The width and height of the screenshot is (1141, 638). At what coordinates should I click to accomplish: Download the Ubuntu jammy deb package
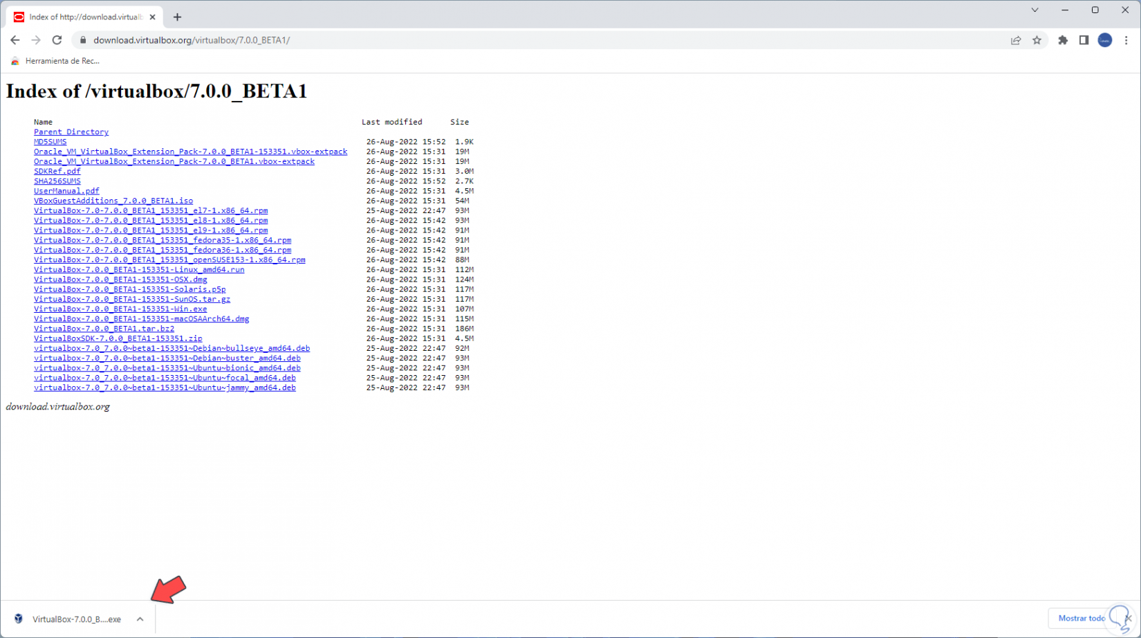pyautogui.click(x=165, y=388)
